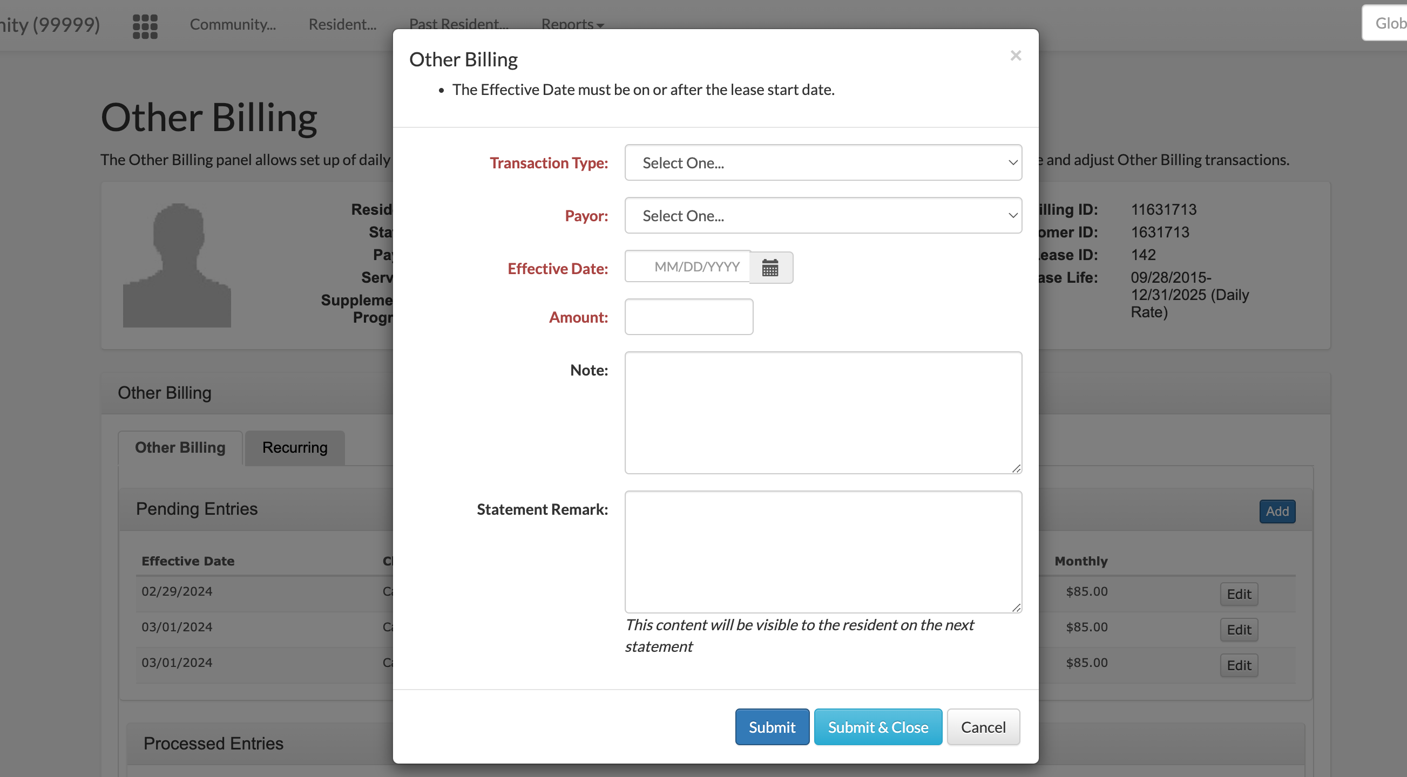Open the Effective Date calendar picker icon

point(770,268)
